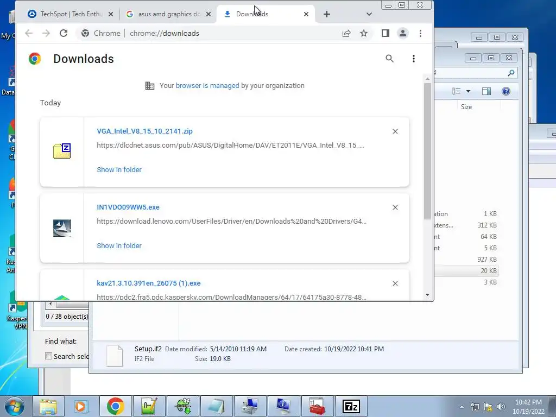Open the Chrome profile avatar
Screen dimensions: 556x417
403,33
